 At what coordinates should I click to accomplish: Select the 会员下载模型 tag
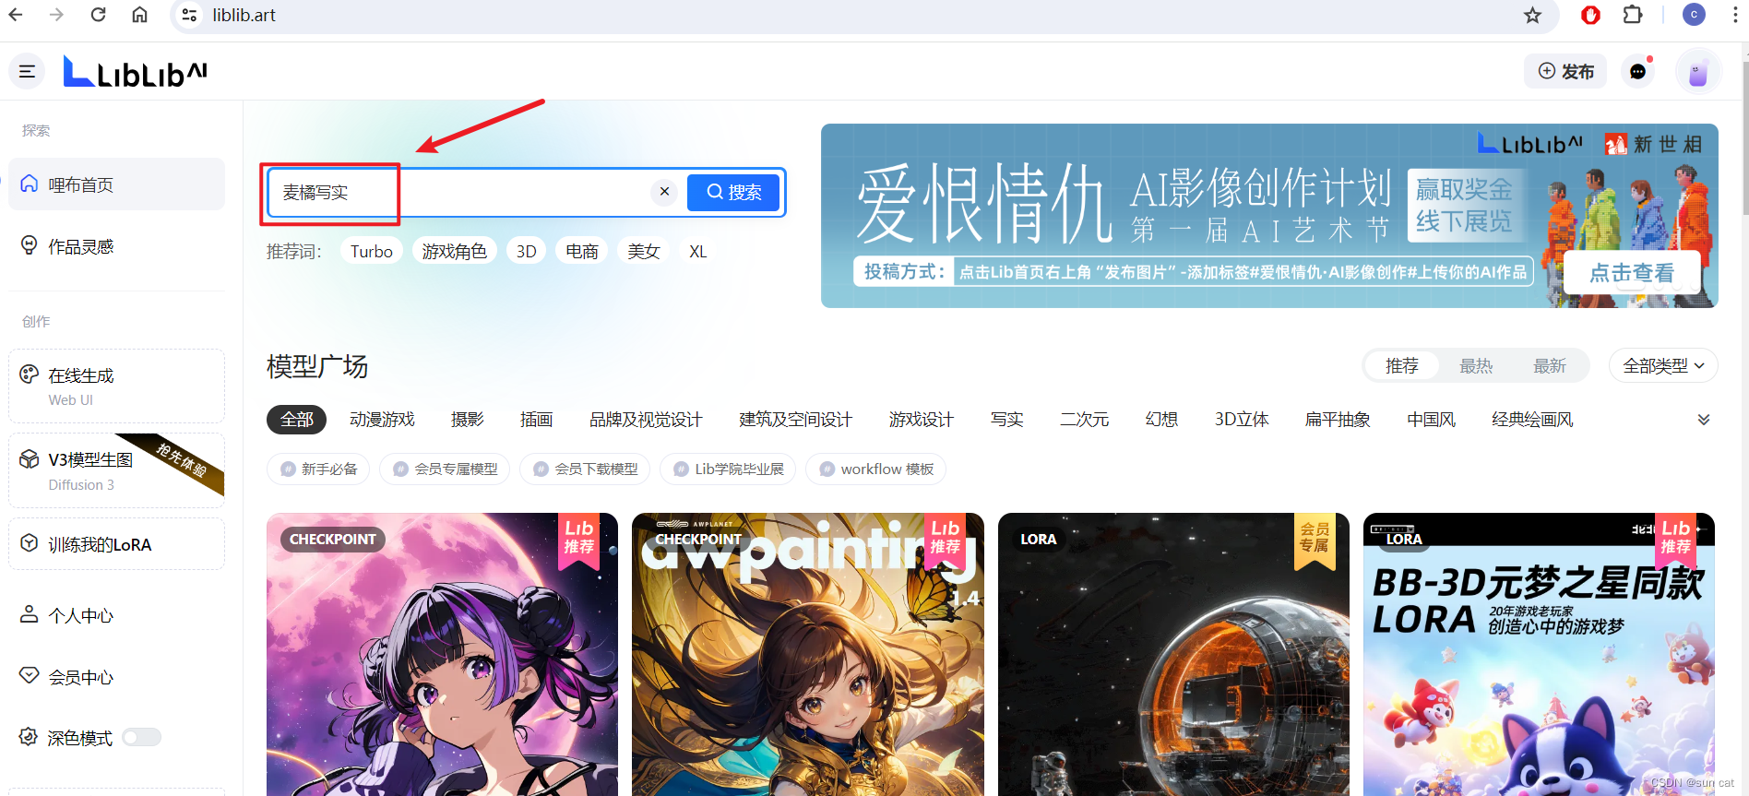pos(585,469)
